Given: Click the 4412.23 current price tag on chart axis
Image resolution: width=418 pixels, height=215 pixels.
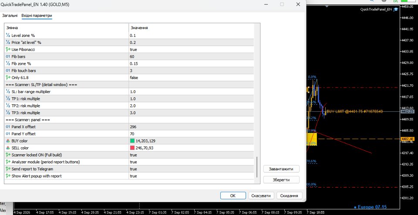Looking at the screenshot, I should click(407, 112).
